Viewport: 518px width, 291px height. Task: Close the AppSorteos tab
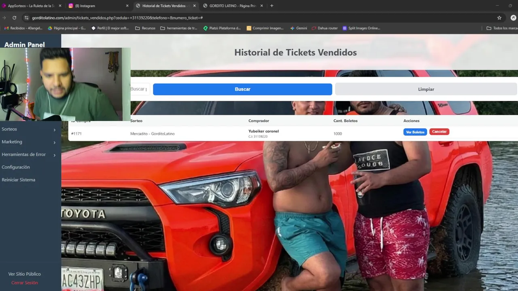[x=60, y=6]
